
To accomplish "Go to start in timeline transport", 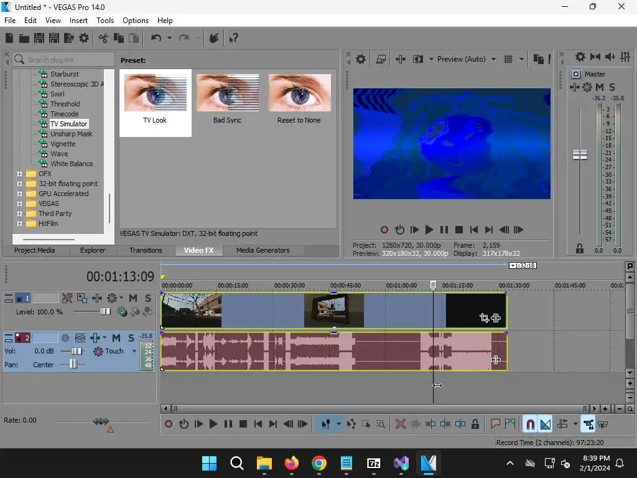I will click(258, 424).
